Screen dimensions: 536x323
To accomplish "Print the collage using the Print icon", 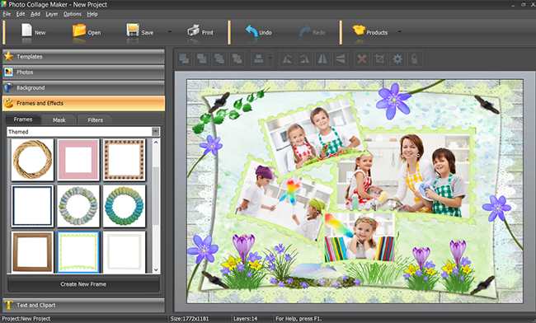I will tap(194, 30).
